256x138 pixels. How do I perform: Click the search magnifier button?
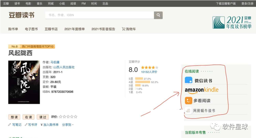tap(158, 15)
